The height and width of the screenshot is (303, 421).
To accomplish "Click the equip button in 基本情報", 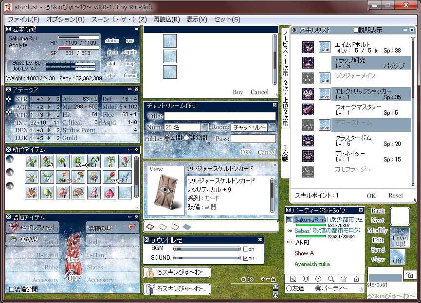I will pos(130,52).
